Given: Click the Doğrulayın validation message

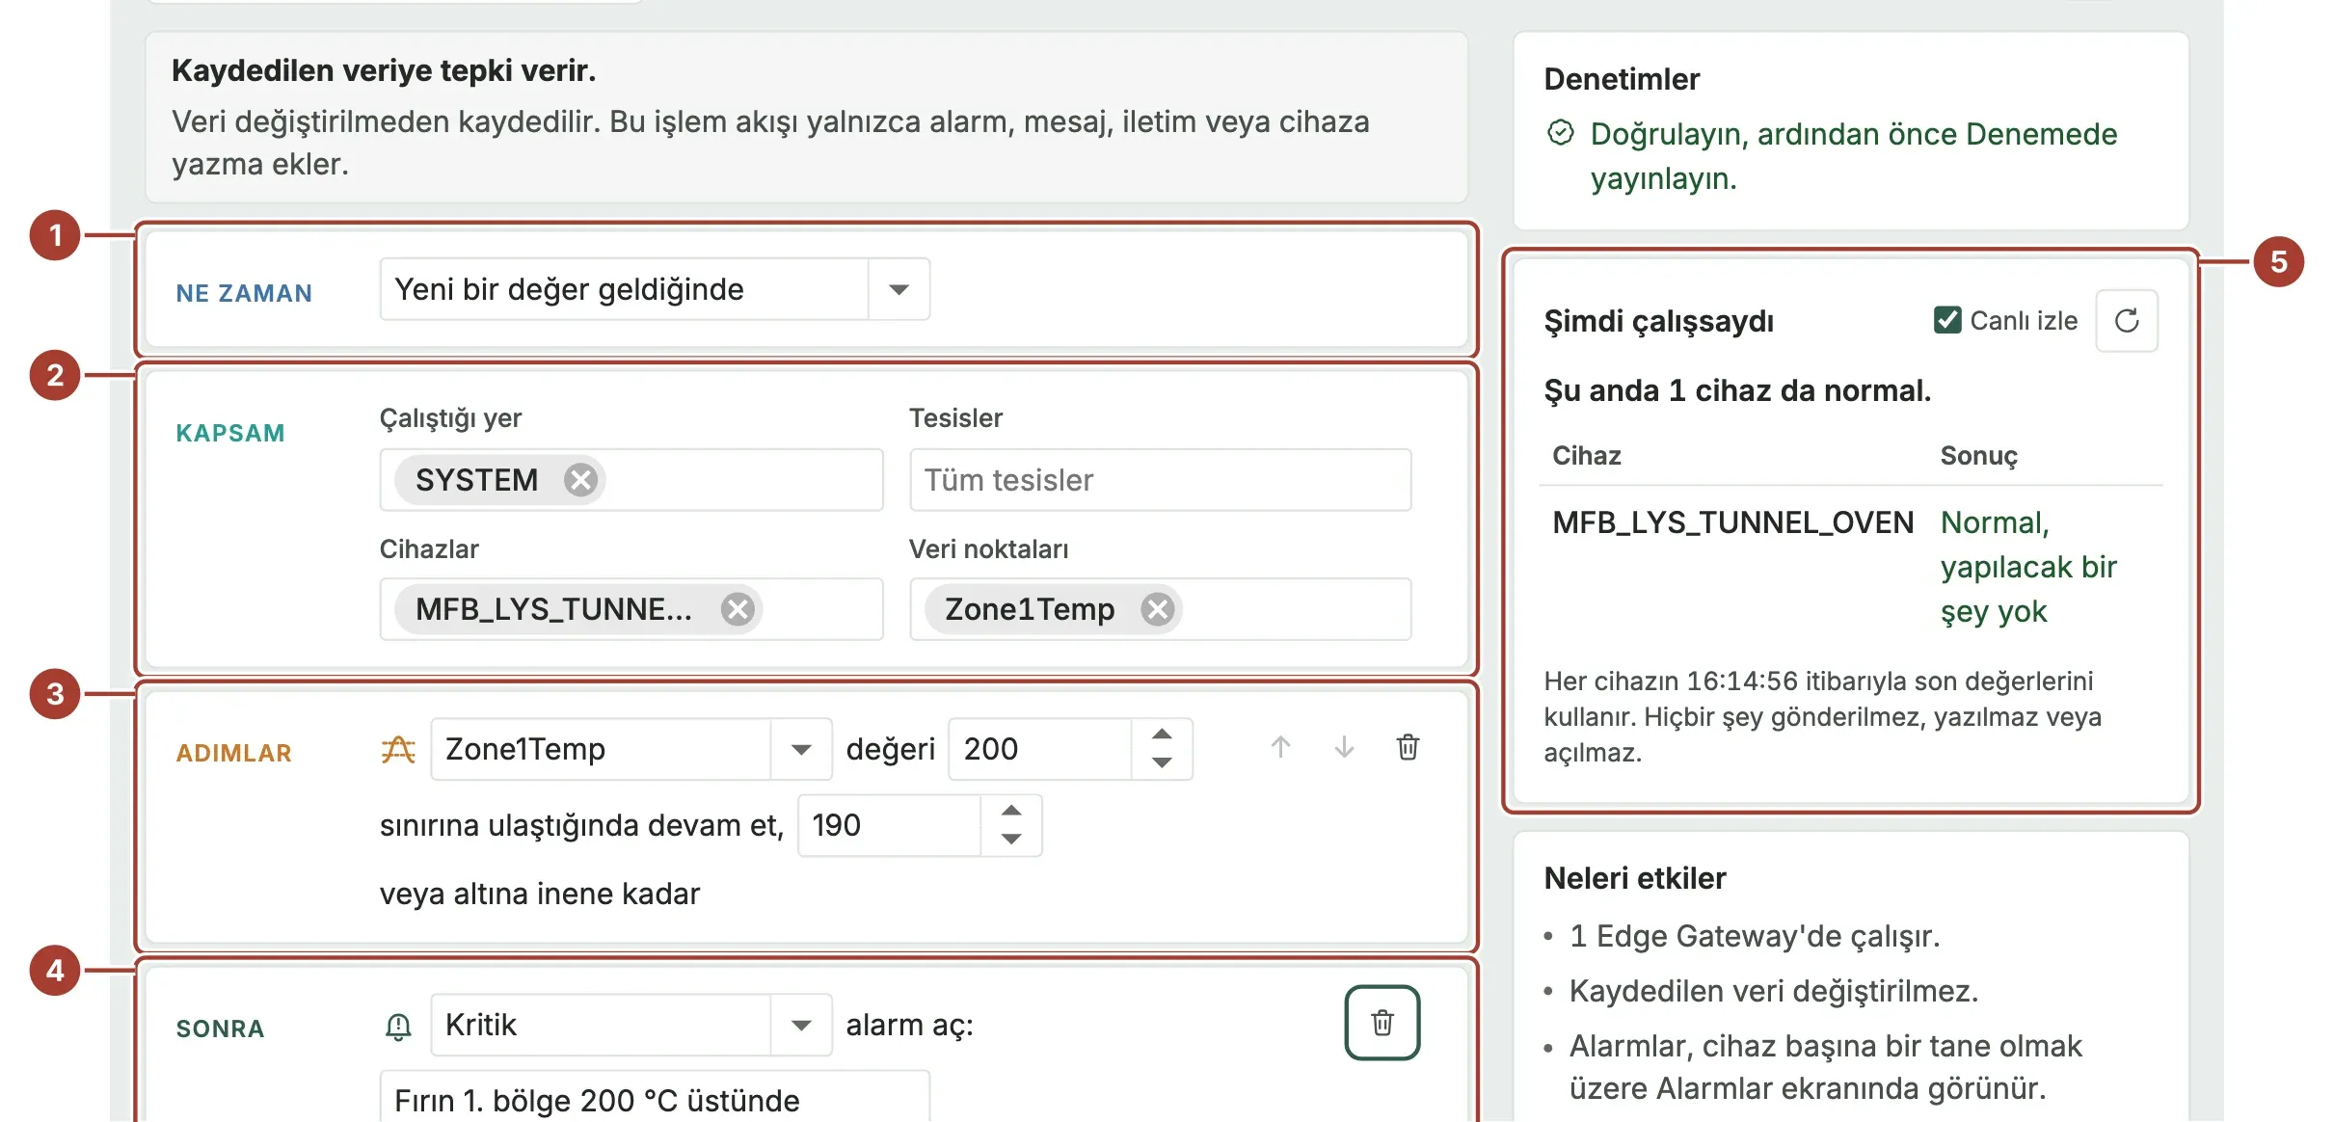Looking at the screenshot, I should point(1853,155).
